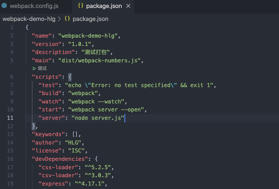This screenshot has width=279, height=189.
Task: Click the "test" script key
Action: click(48, 85)
